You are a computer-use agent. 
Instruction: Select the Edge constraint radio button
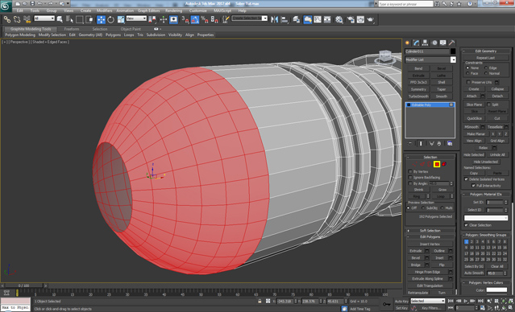pos(486,68)
